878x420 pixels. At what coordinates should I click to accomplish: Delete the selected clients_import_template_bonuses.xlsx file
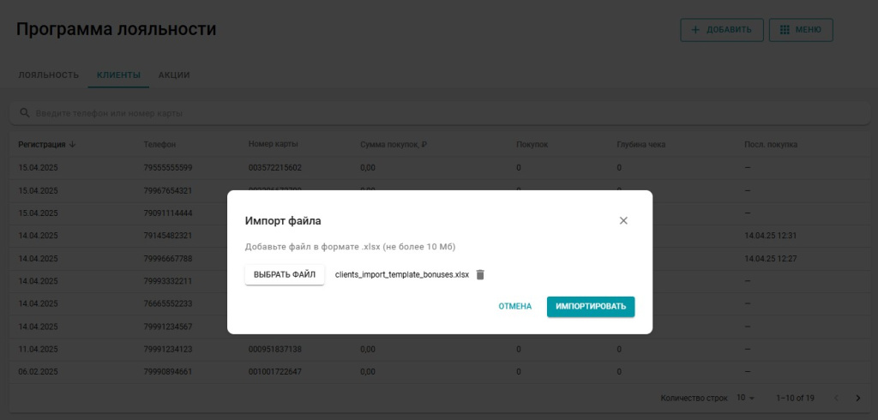480,274
